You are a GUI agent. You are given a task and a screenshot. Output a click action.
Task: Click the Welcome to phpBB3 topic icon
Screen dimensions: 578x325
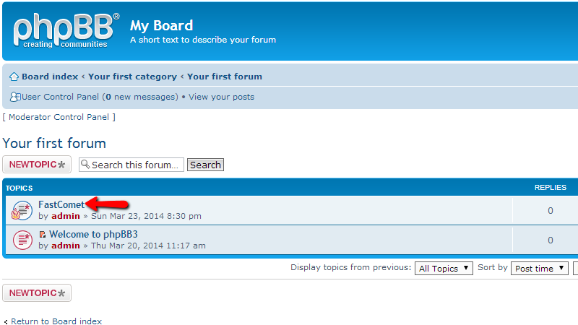[22, 240]
